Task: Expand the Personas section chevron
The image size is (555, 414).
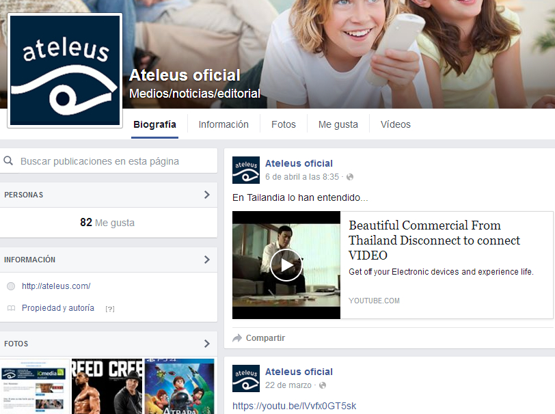Action: tap(206, 195)
